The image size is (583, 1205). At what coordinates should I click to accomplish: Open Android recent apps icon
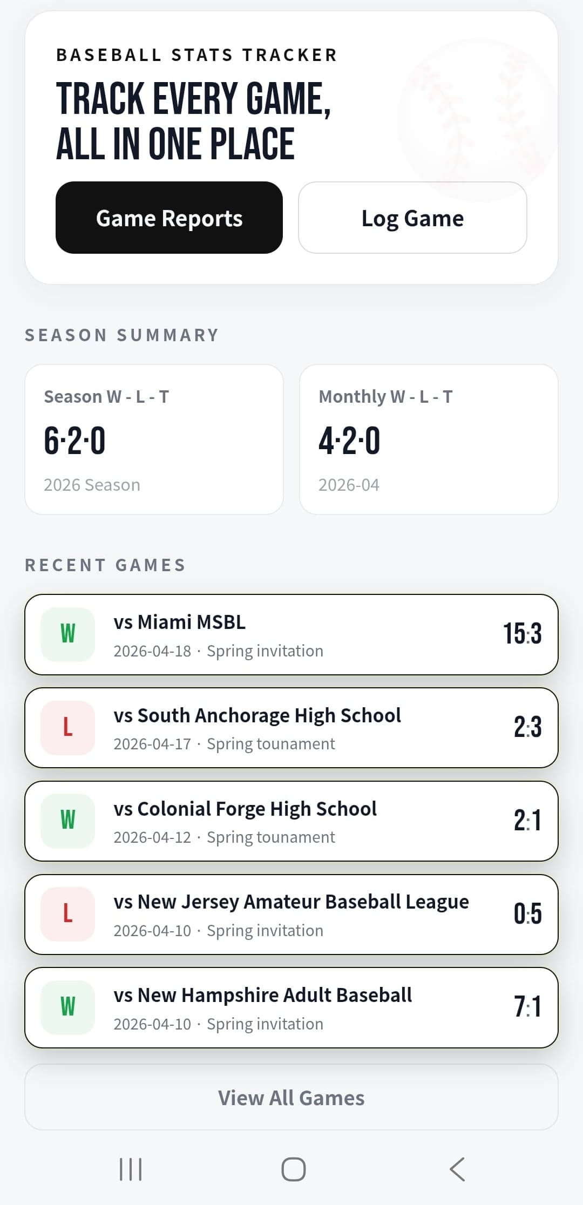(131, 1169)
